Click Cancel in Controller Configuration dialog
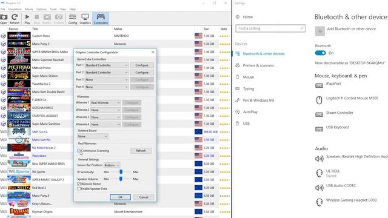388x218 pixels. click(144, 197)
